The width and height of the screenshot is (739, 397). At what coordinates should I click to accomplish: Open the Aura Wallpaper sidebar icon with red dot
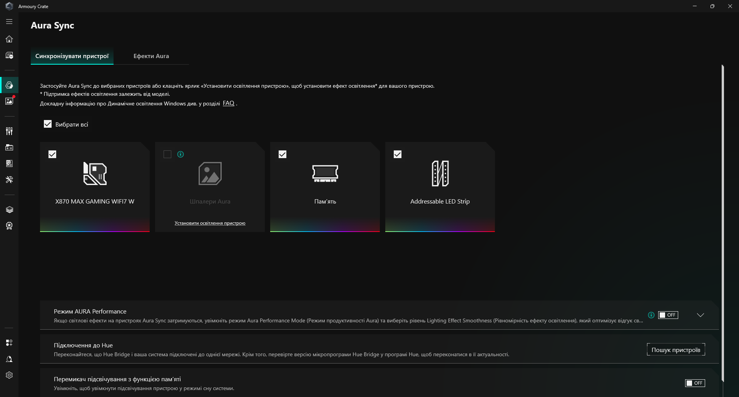9,101
